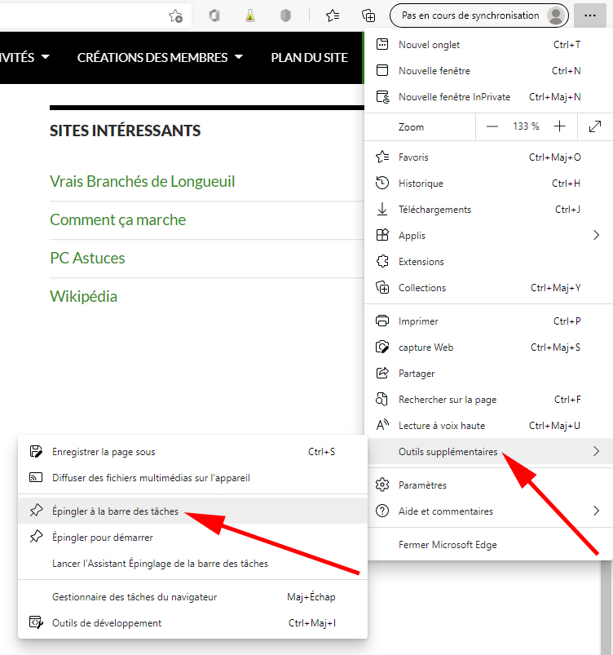This screenshot has height=655, width=613.
Task: Increase zoom with the plus button
Action: point(559,126)
